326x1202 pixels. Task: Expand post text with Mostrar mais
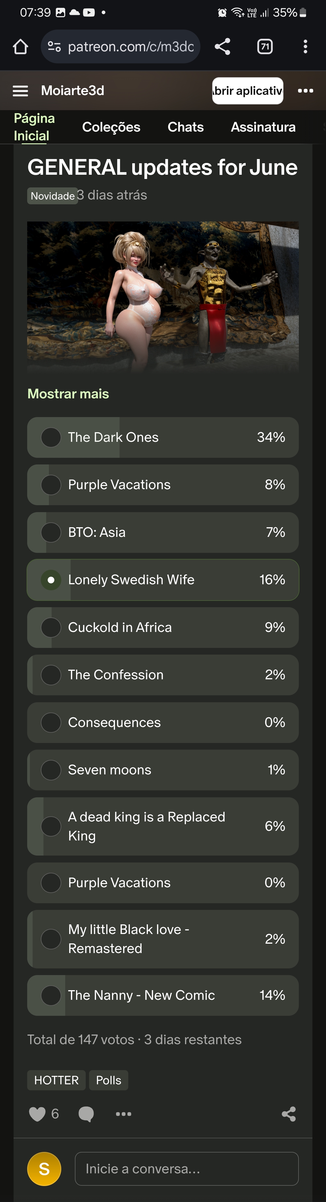point(68,394)
